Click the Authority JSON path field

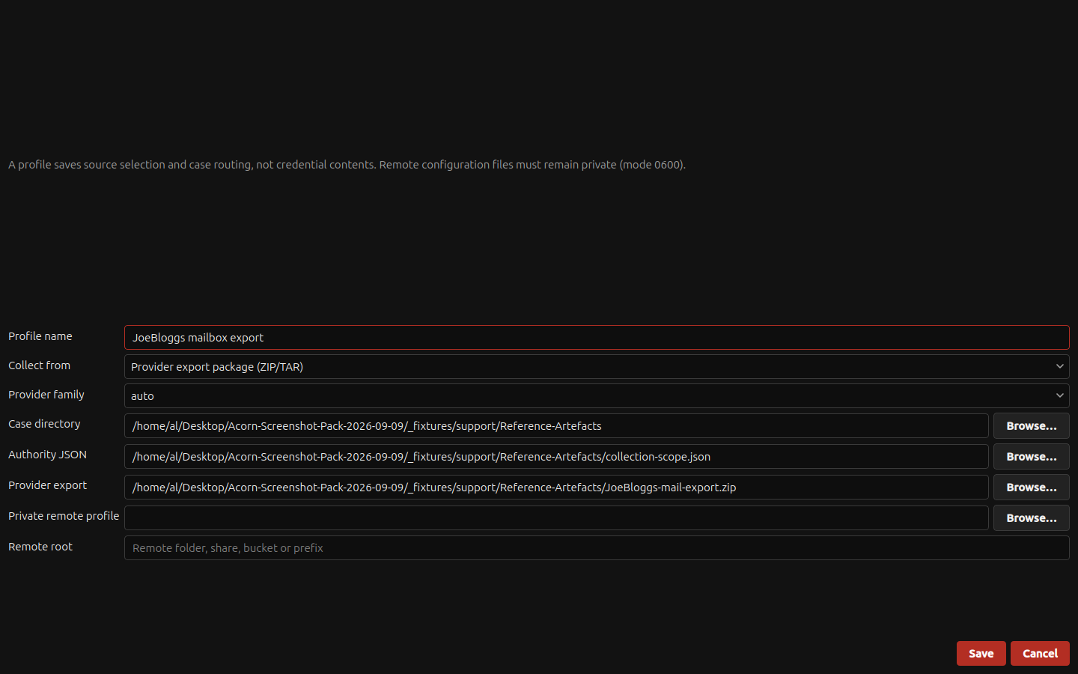(556, 457)
